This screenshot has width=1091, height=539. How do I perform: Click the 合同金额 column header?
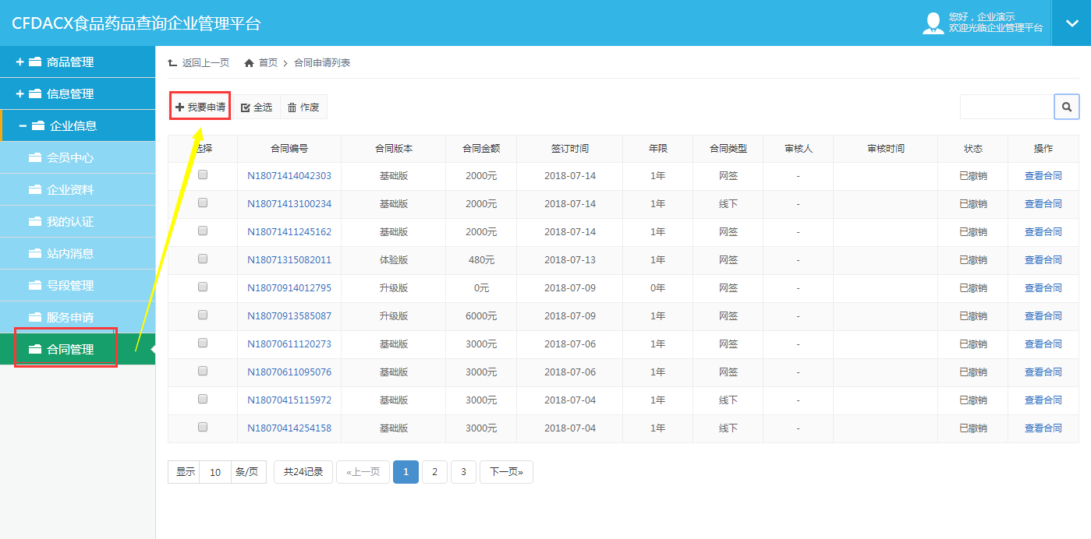pyautogui.click(x=481, y=148)
